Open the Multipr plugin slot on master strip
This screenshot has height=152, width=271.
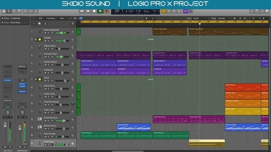(22, 84)
